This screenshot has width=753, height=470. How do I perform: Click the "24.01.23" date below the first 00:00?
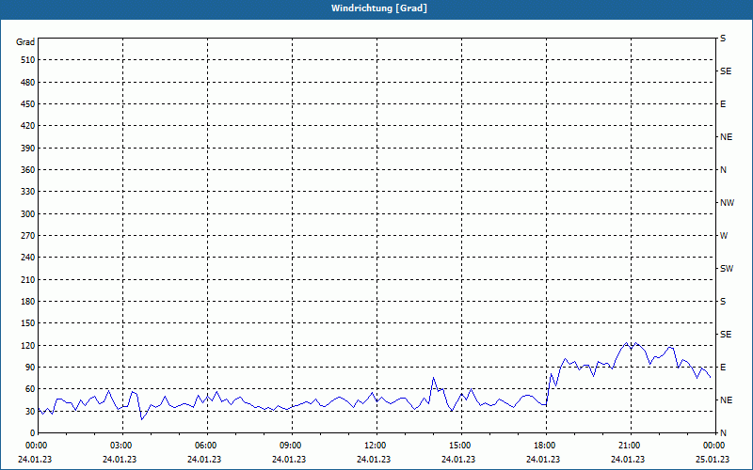[35, 460]
